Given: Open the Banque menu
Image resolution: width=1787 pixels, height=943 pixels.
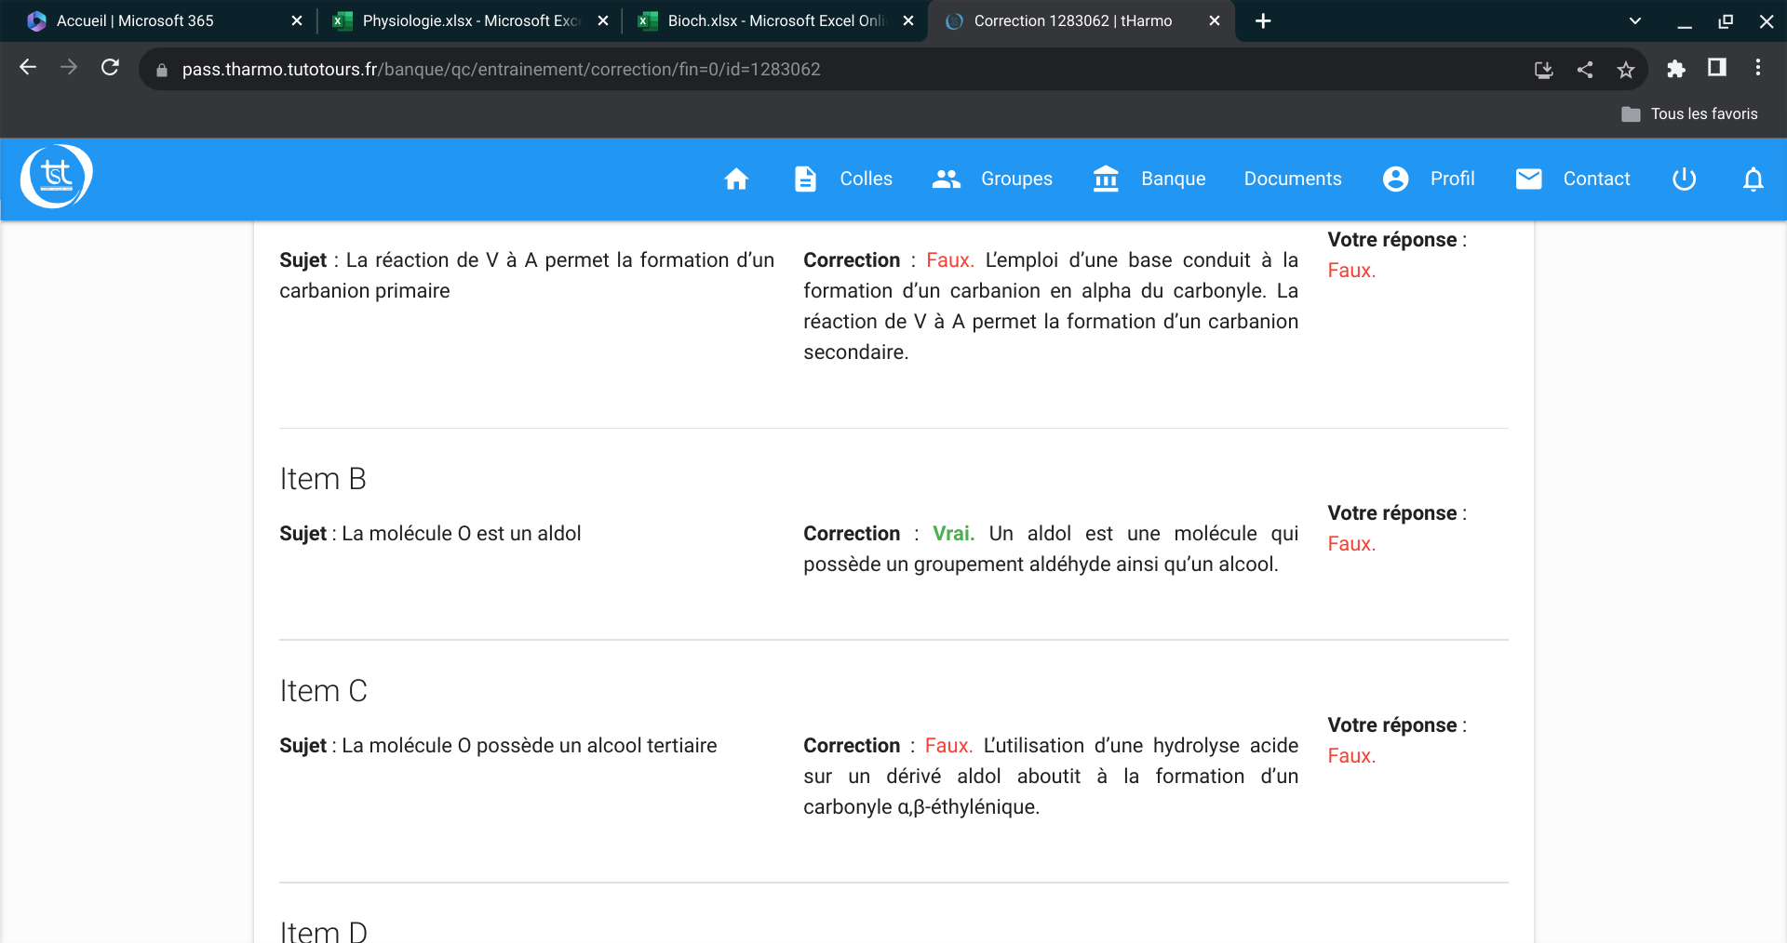Looking at the screenshot, I should tap(1173, 179).
